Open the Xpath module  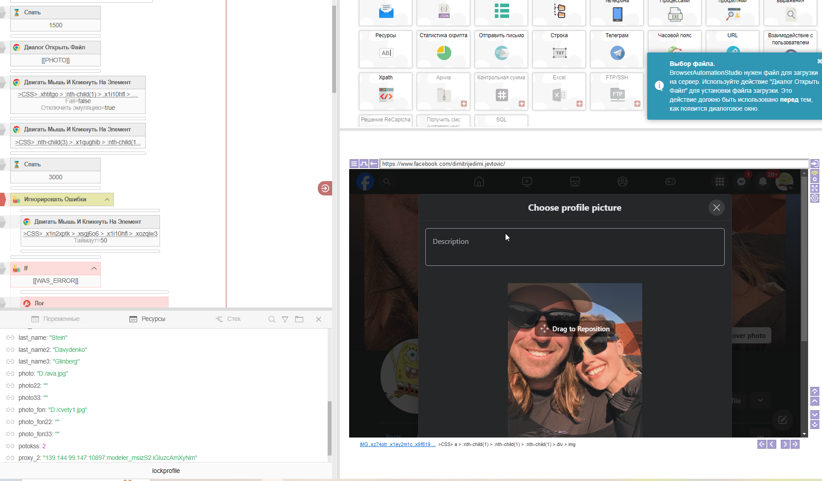[385, 91]
